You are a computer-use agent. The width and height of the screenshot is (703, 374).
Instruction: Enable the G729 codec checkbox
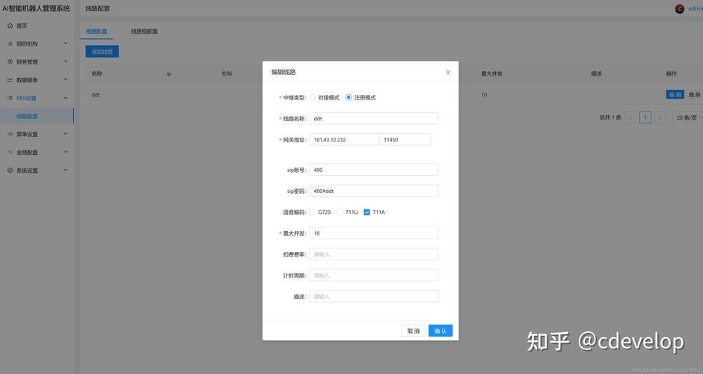[313, 212]
